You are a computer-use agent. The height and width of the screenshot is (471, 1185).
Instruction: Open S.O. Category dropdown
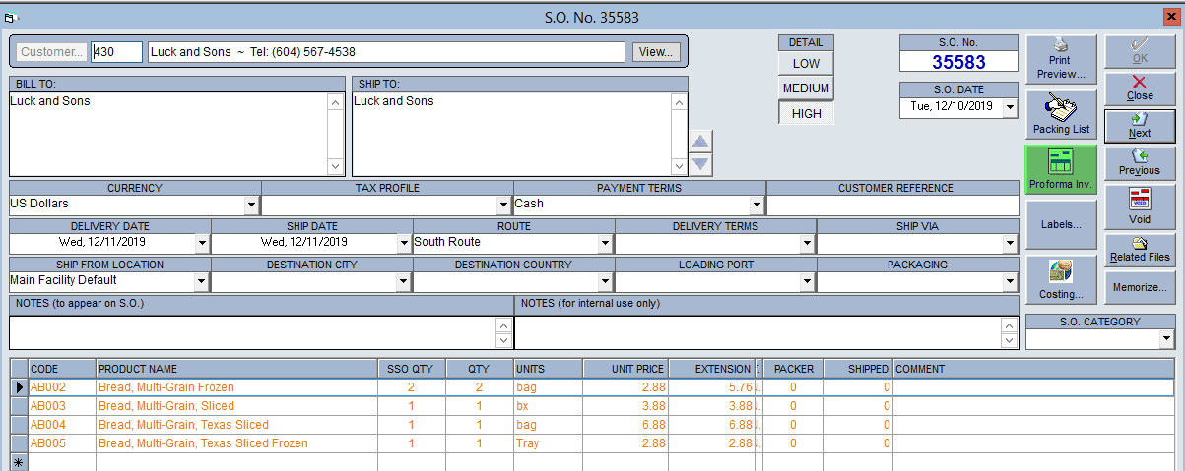click(x=1166, y=339)
